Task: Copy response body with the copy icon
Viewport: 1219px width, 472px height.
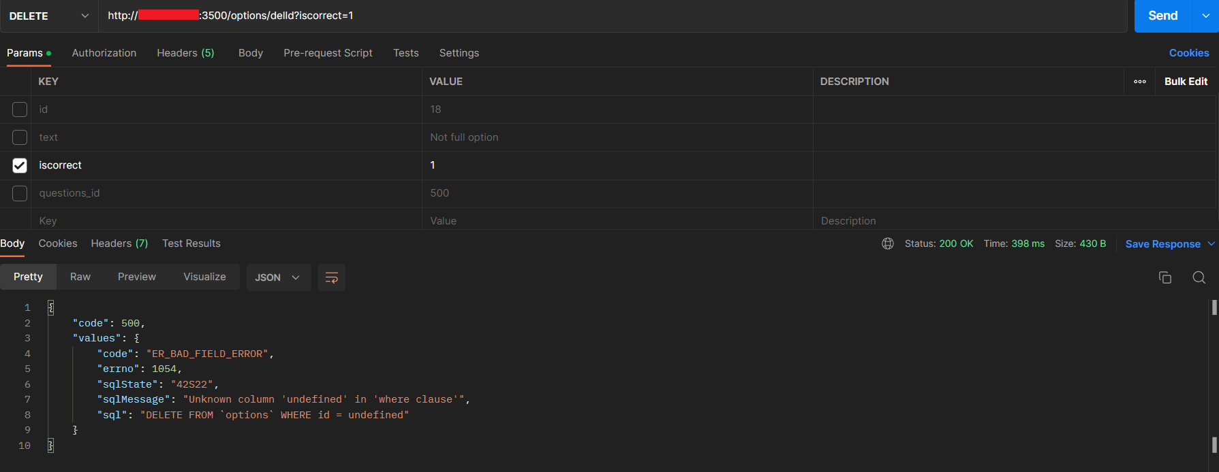Action: (1165, 277)
